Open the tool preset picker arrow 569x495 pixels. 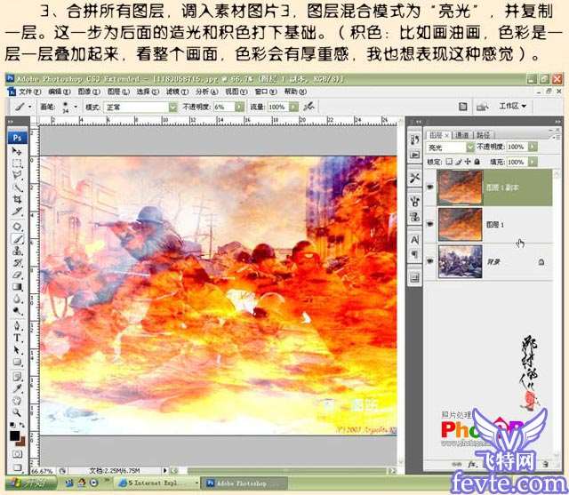[30, 107]
